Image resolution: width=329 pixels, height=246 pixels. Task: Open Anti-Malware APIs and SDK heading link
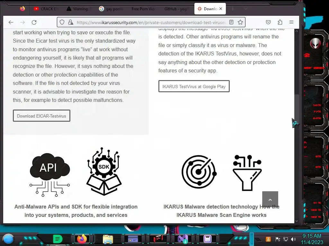click(x=76, y=211)
